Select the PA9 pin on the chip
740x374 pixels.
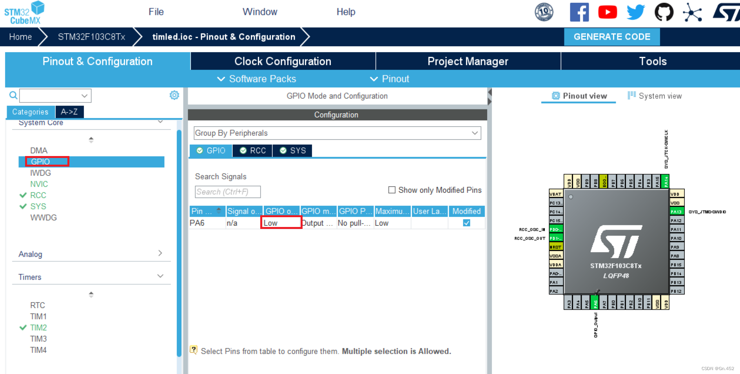coord(677,247)
